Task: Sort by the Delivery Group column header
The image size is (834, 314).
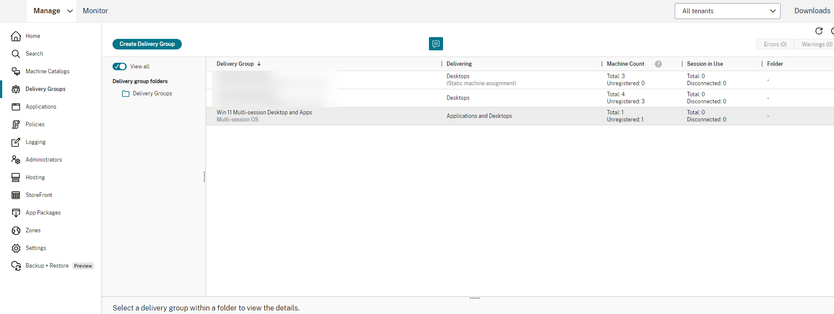Action: coord(235,64)
